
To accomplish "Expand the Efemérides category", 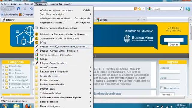I will pos(3,67).
